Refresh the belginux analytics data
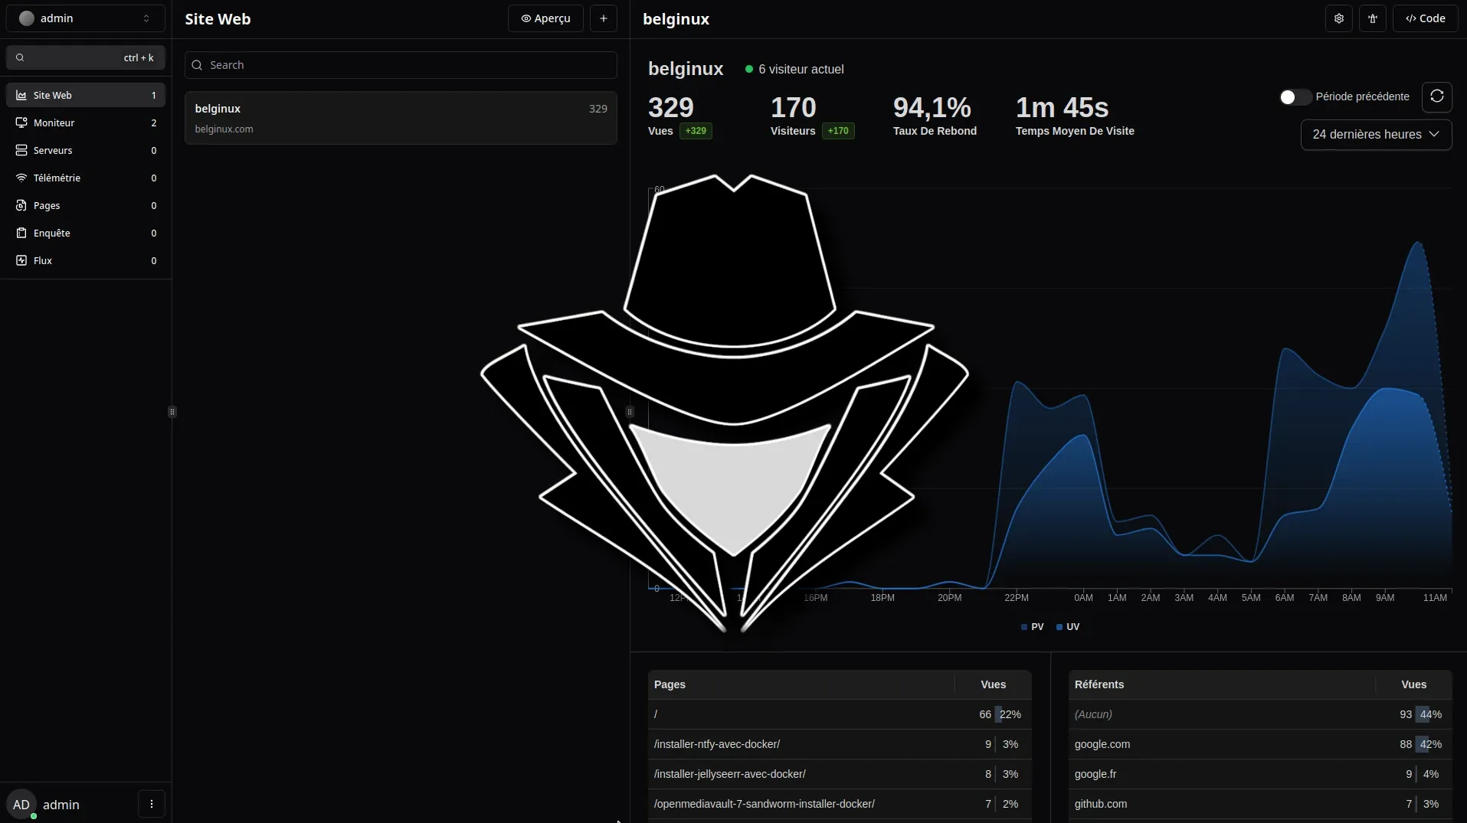This screenshot has height=823, width=1467. point(1437,96)
